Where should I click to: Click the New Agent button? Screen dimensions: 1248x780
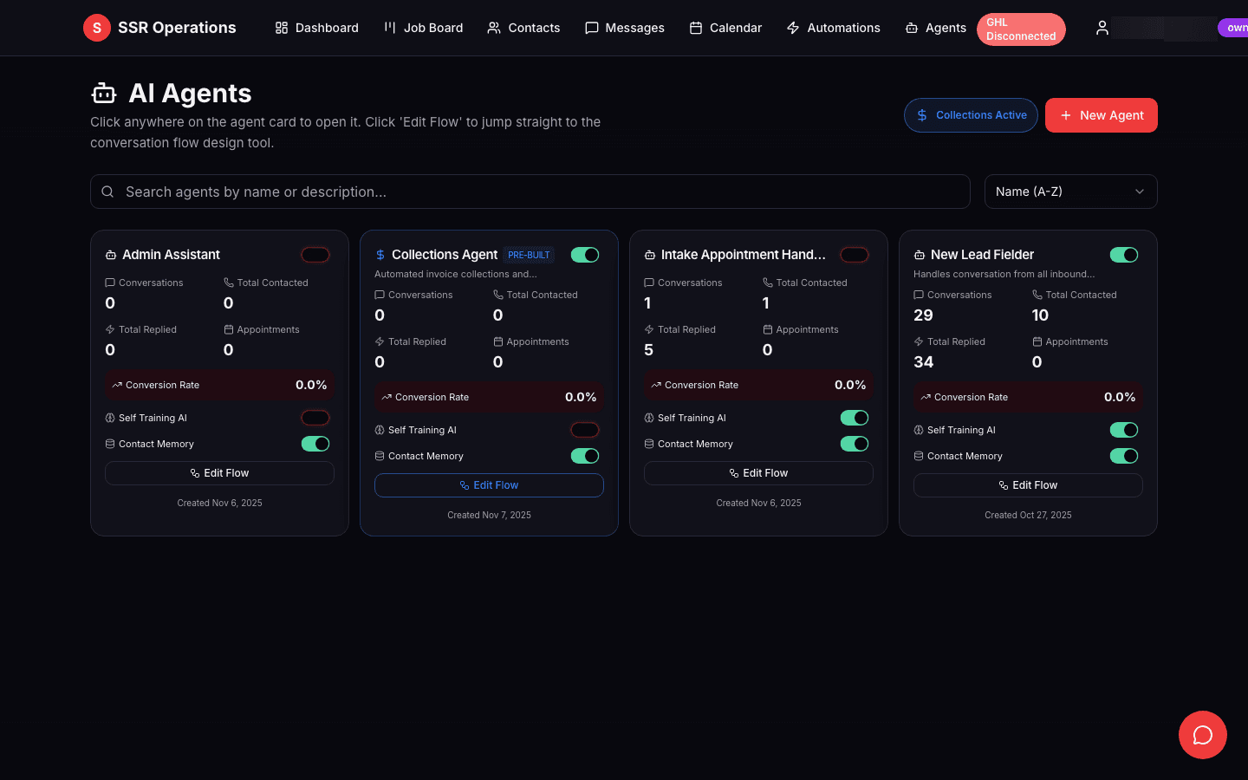tap(1101, 114)
